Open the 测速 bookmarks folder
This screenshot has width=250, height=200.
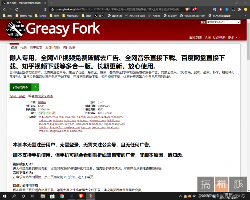coord(86,16)
